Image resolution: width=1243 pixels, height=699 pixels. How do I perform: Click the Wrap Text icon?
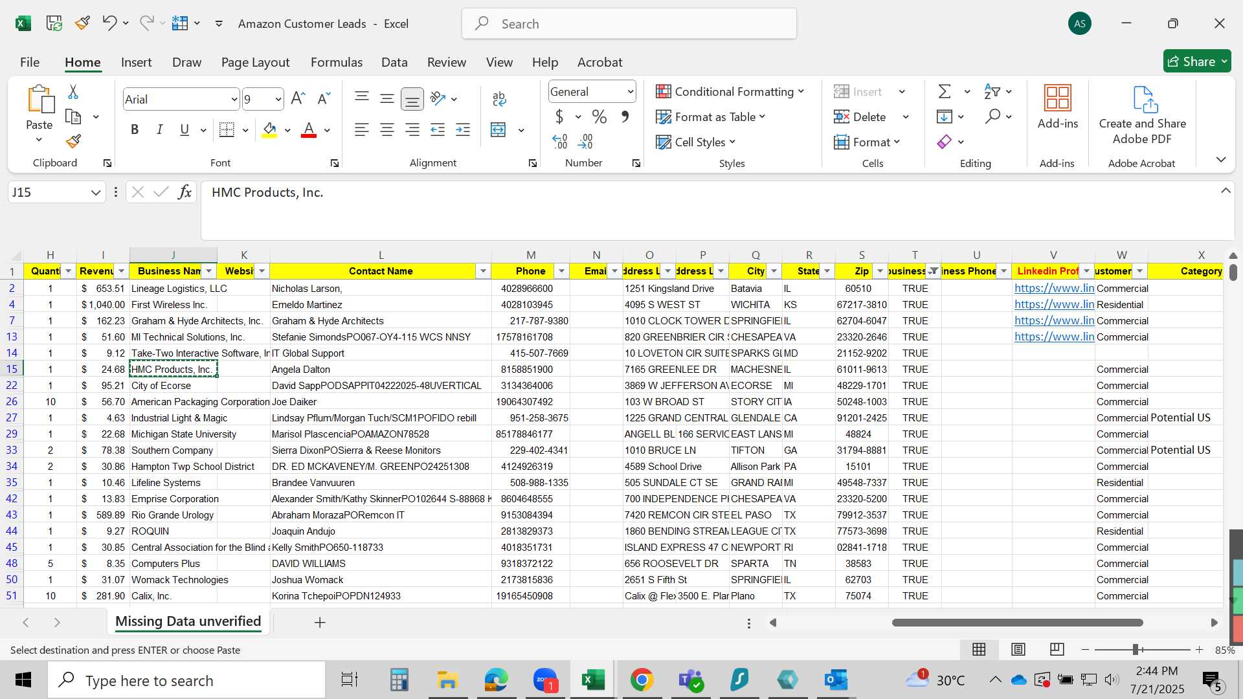tap(499, 98)
